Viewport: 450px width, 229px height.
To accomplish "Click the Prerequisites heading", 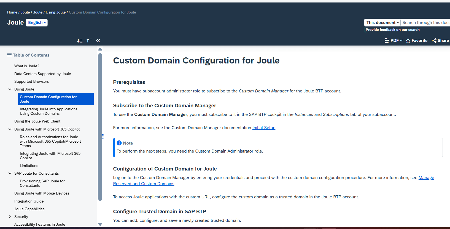I will point(129,82).
